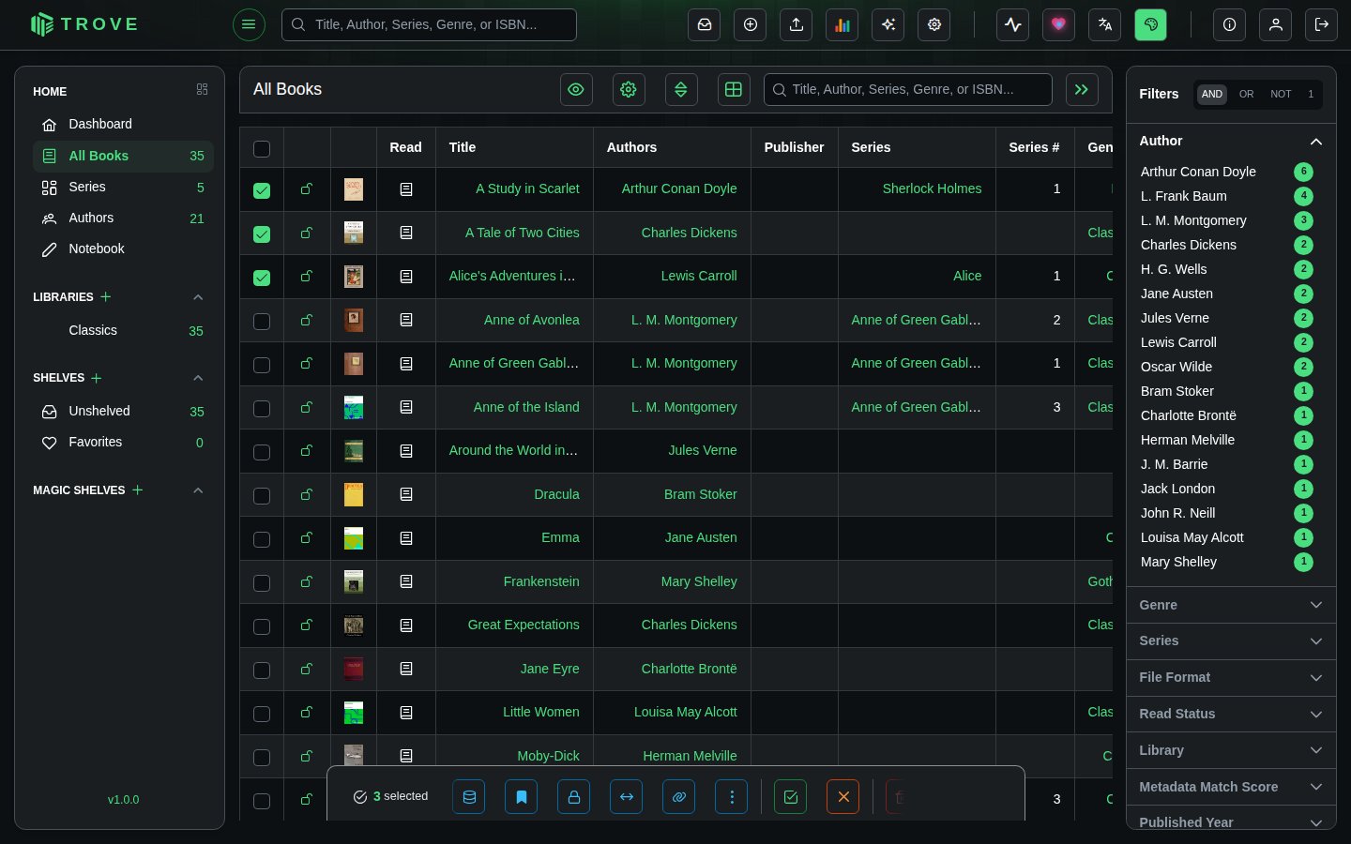Open the colorful bar chart statistics icon

coord(842,25)
